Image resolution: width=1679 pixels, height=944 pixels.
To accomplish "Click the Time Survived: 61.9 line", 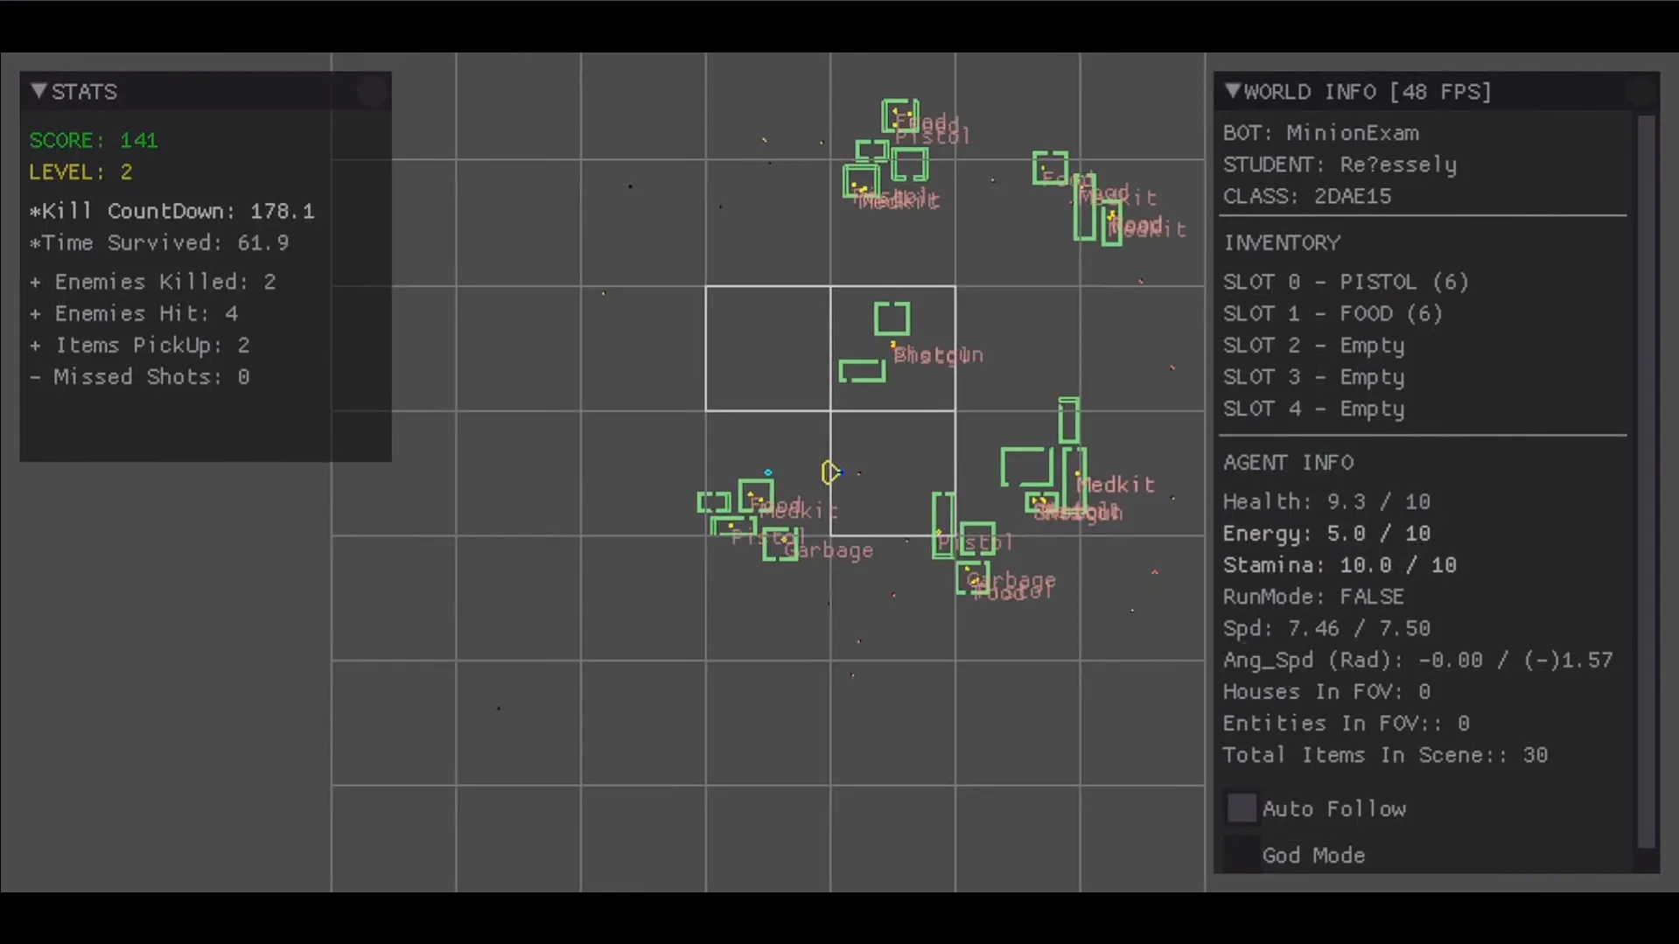I will click(159, 242).
